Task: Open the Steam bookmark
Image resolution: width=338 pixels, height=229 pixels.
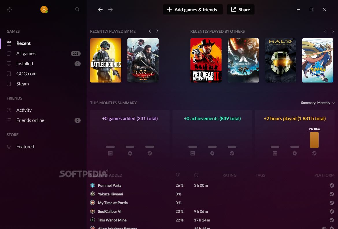Action: [x=43, y=84]
